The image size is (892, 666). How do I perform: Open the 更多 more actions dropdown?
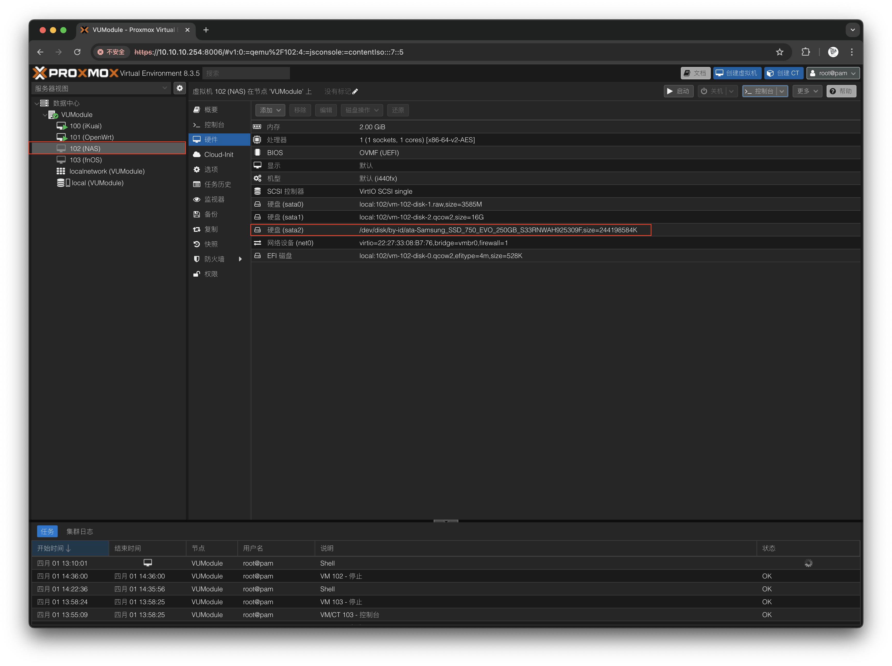[x=807, y=91]
